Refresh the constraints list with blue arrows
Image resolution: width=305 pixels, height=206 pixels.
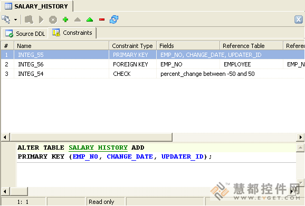tap(114, 19)
